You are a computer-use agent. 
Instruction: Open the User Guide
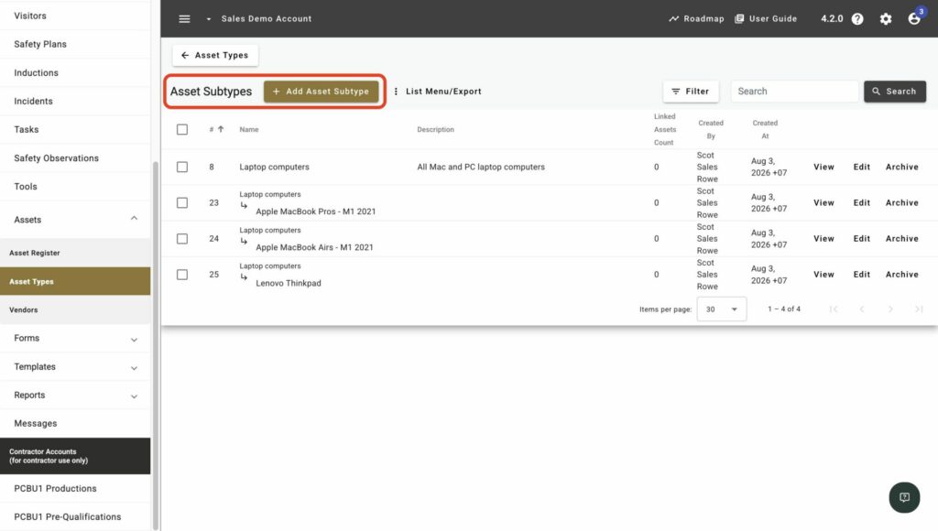pyautogui.click(x=766, y=18)
